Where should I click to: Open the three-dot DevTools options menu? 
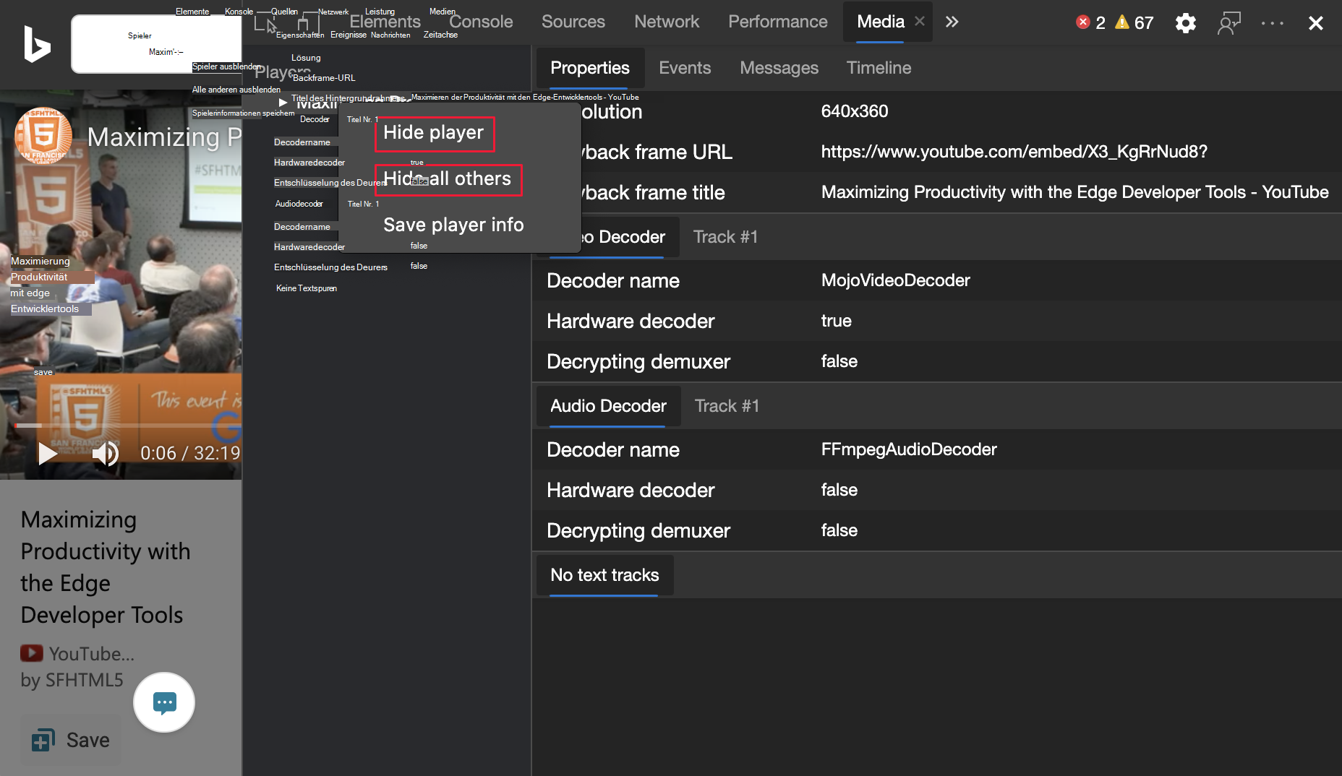coord(1272,22)
